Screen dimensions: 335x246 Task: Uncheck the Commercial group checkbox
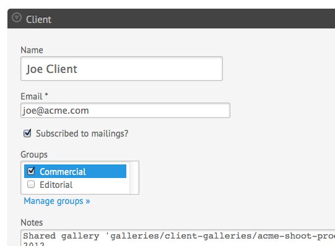[31, 171]
